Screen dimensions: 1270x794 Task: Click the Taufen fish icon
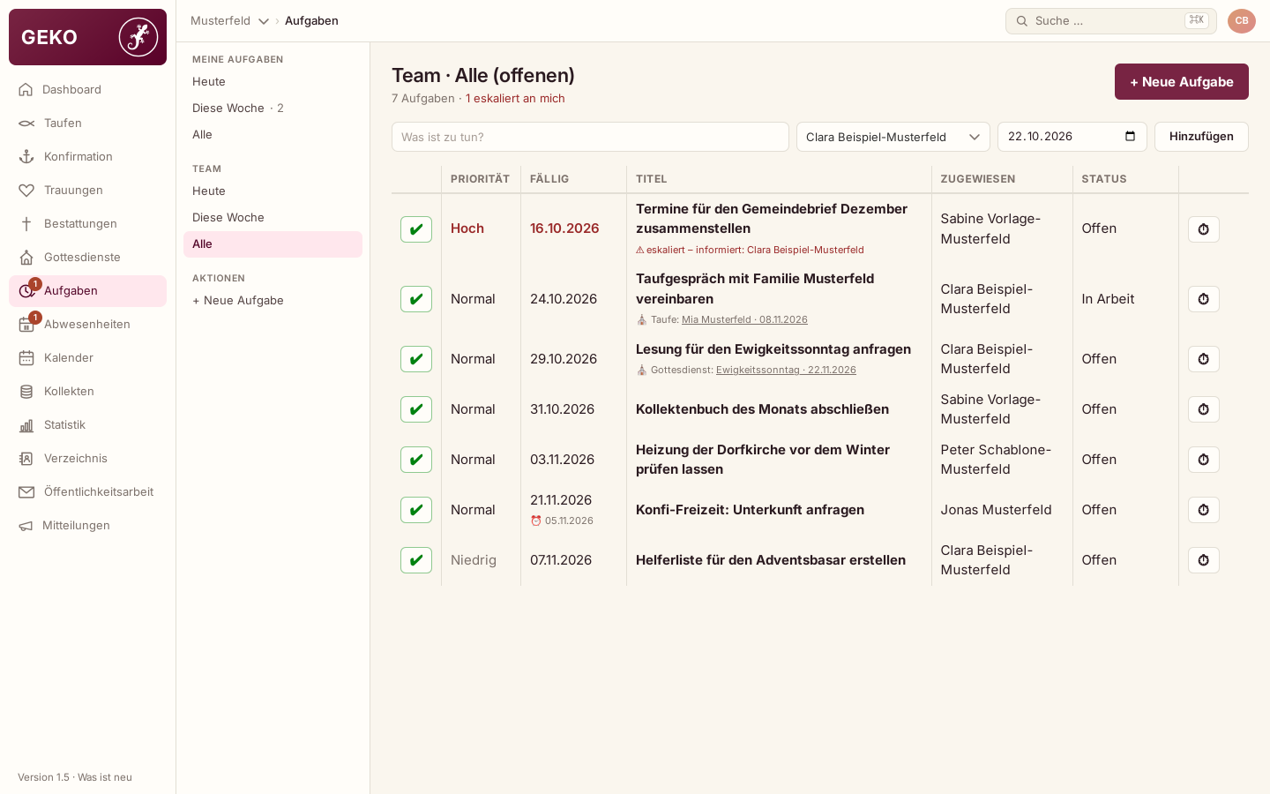coord(26,123)
